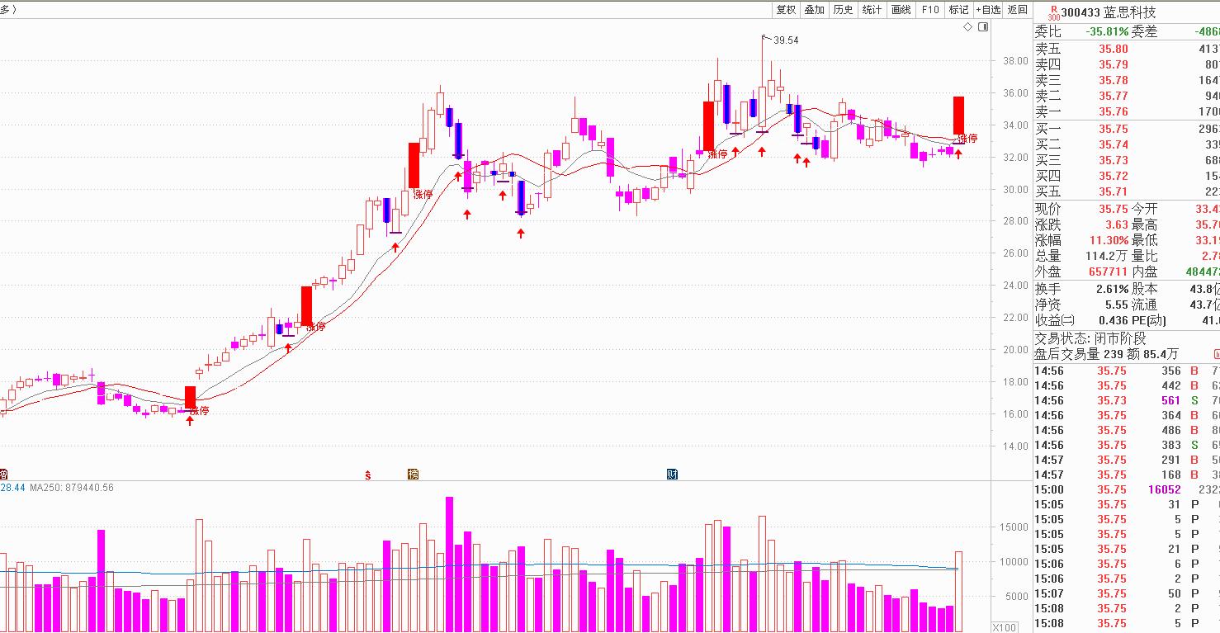The image size is (1220, 633).
Task: Click the 盘后交易量 239 额 85.4万 line
Action: pyautogui.click(x=1106, y=354)
